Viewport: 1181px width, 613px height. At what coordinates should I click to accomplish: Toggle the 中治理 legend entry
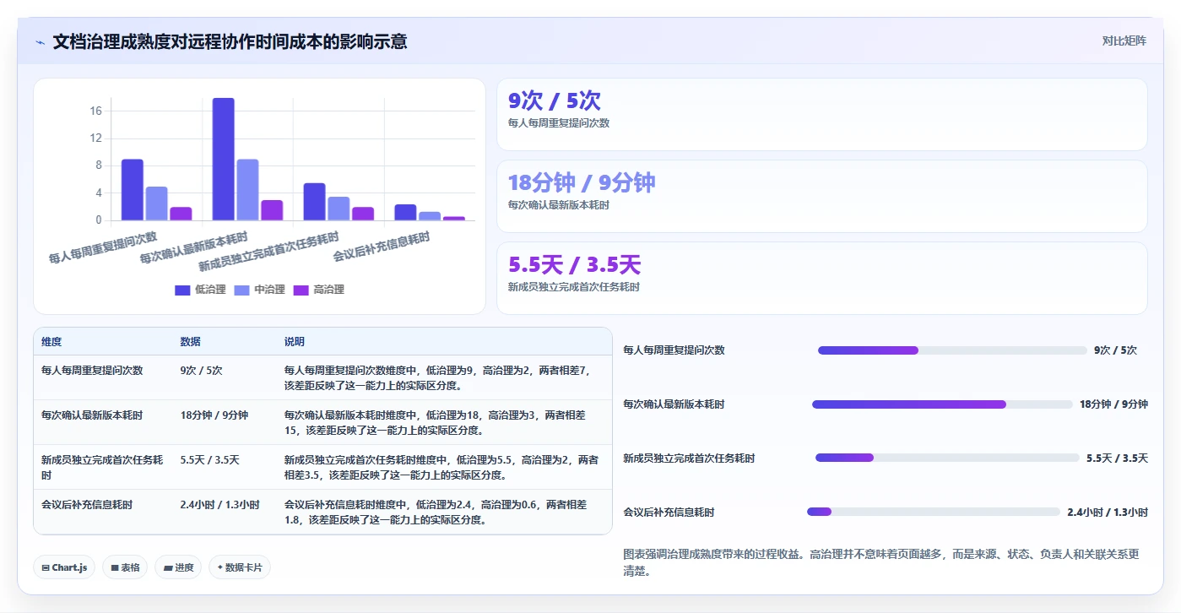(x=259, y=290)
